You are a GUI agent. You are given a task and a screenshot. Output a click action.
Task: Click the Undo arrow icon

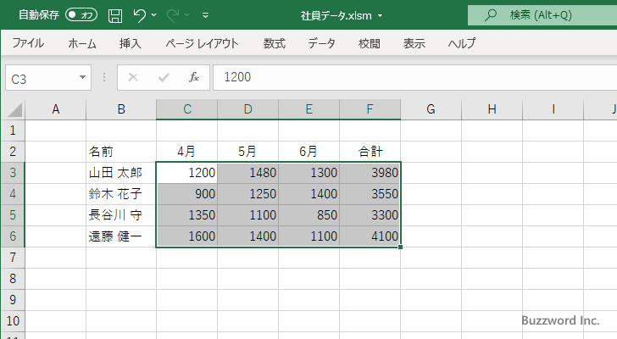pos(141,15)
